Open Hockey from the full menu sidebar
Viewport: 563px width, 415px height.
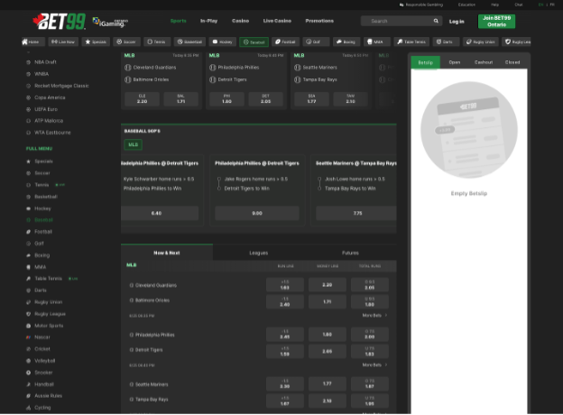43,207
